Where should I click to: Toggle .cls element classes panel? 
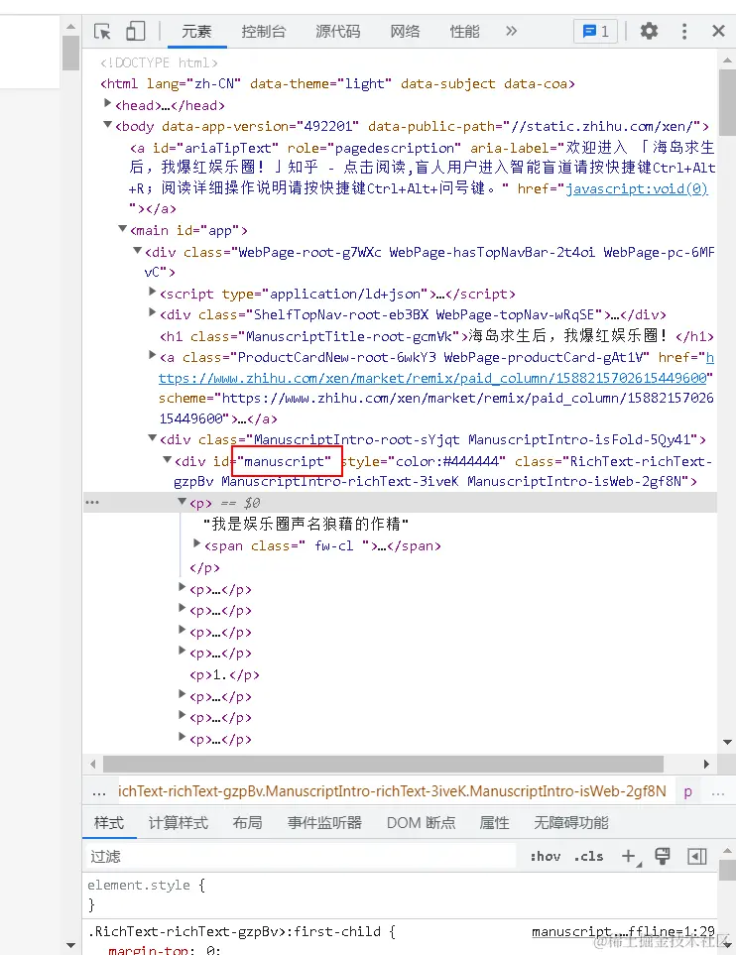click(x=588, y=857)
